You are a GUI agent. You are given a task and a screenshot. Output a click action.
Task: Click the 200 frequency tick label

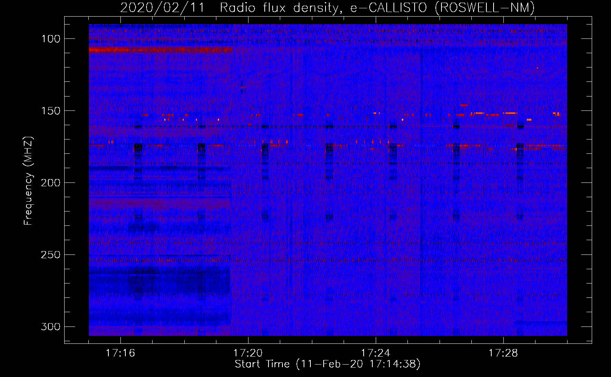click(51, 183)
